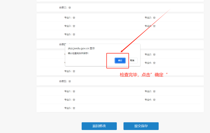Click 取消 to dismiss the dialog
This screenshot has width=210, height=133.
(132, 60)
